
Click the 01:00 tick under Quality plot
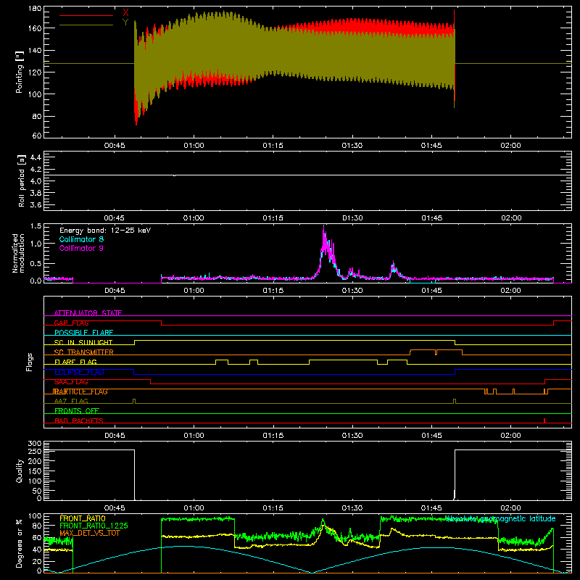point(194,508)
